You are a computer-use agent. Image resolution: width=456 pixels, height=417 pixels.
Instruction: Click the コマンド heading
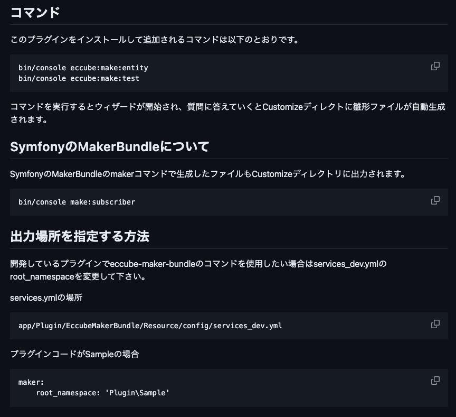35,13
